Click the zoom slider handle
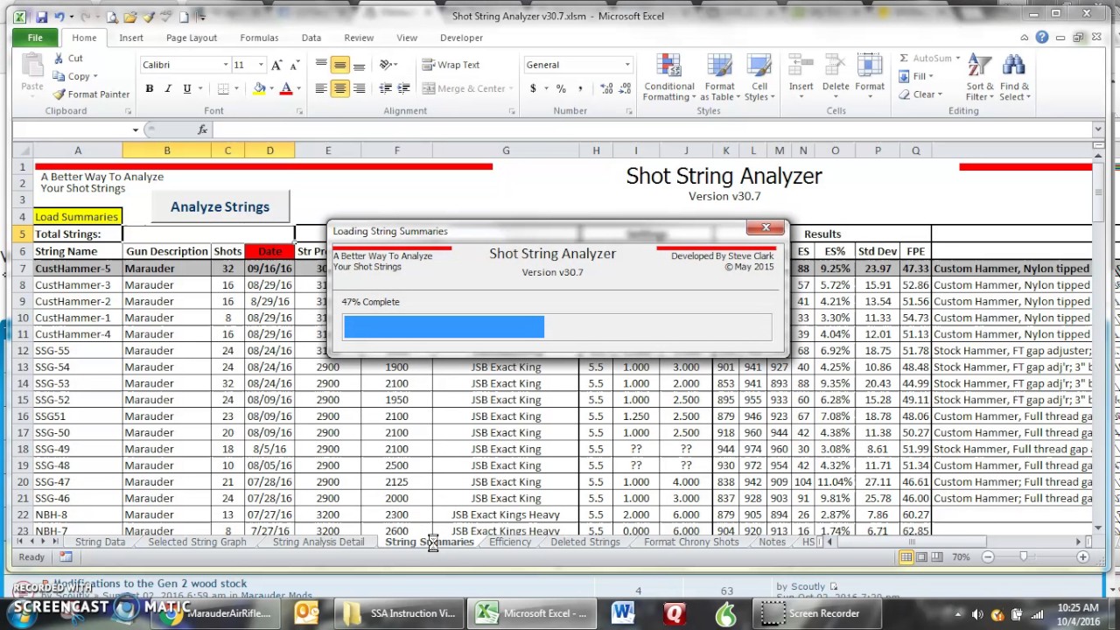 (x=1023, y=557)
